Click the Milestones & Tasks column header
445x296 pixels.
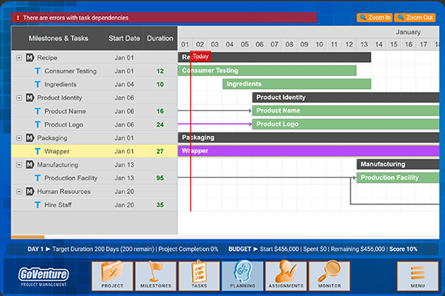pos(58,38)
